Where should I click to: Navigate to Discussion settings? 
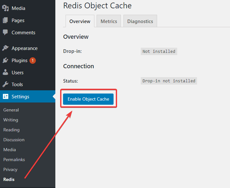tap(14, 140)
